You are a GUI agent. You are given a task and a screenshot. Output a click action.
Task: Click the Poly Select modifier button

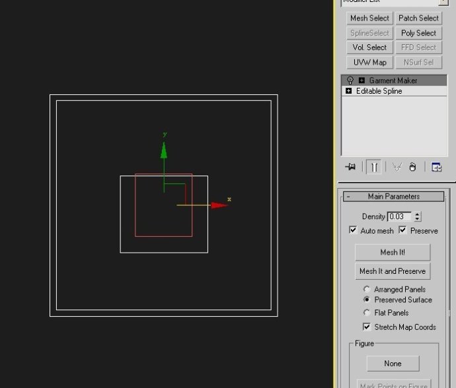[x=418, y=33]
